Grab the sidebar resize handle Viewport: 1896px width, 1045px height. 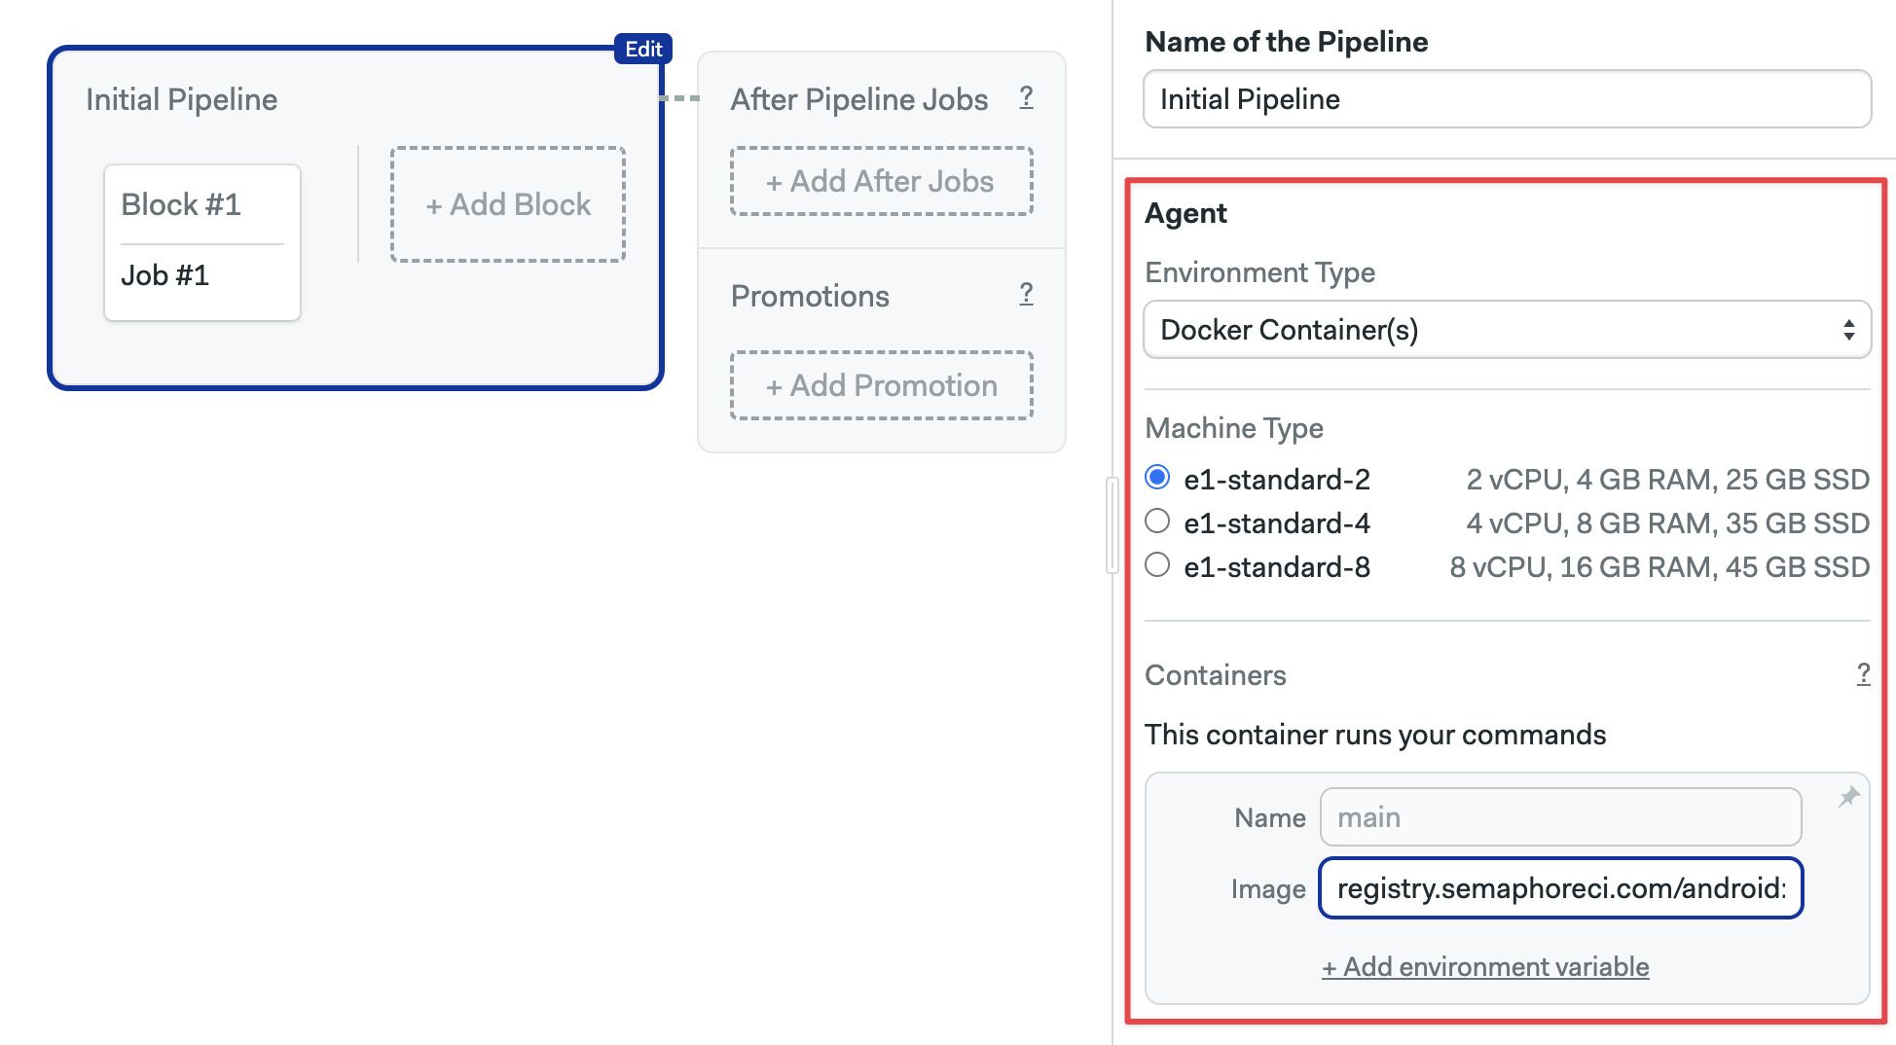pos(1112,525)
